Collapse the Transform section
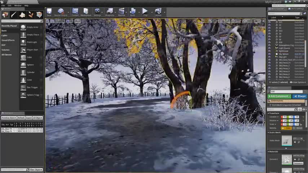308x173 pixels. tap(268, 113)
